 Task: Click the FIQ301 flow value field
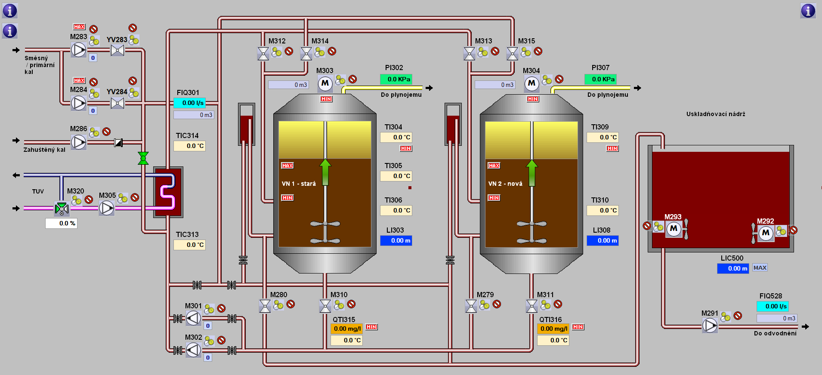(x=189, y=103)
